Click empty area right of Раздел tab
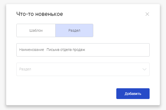Screen dimensions: 166x110 coord(121,30)
